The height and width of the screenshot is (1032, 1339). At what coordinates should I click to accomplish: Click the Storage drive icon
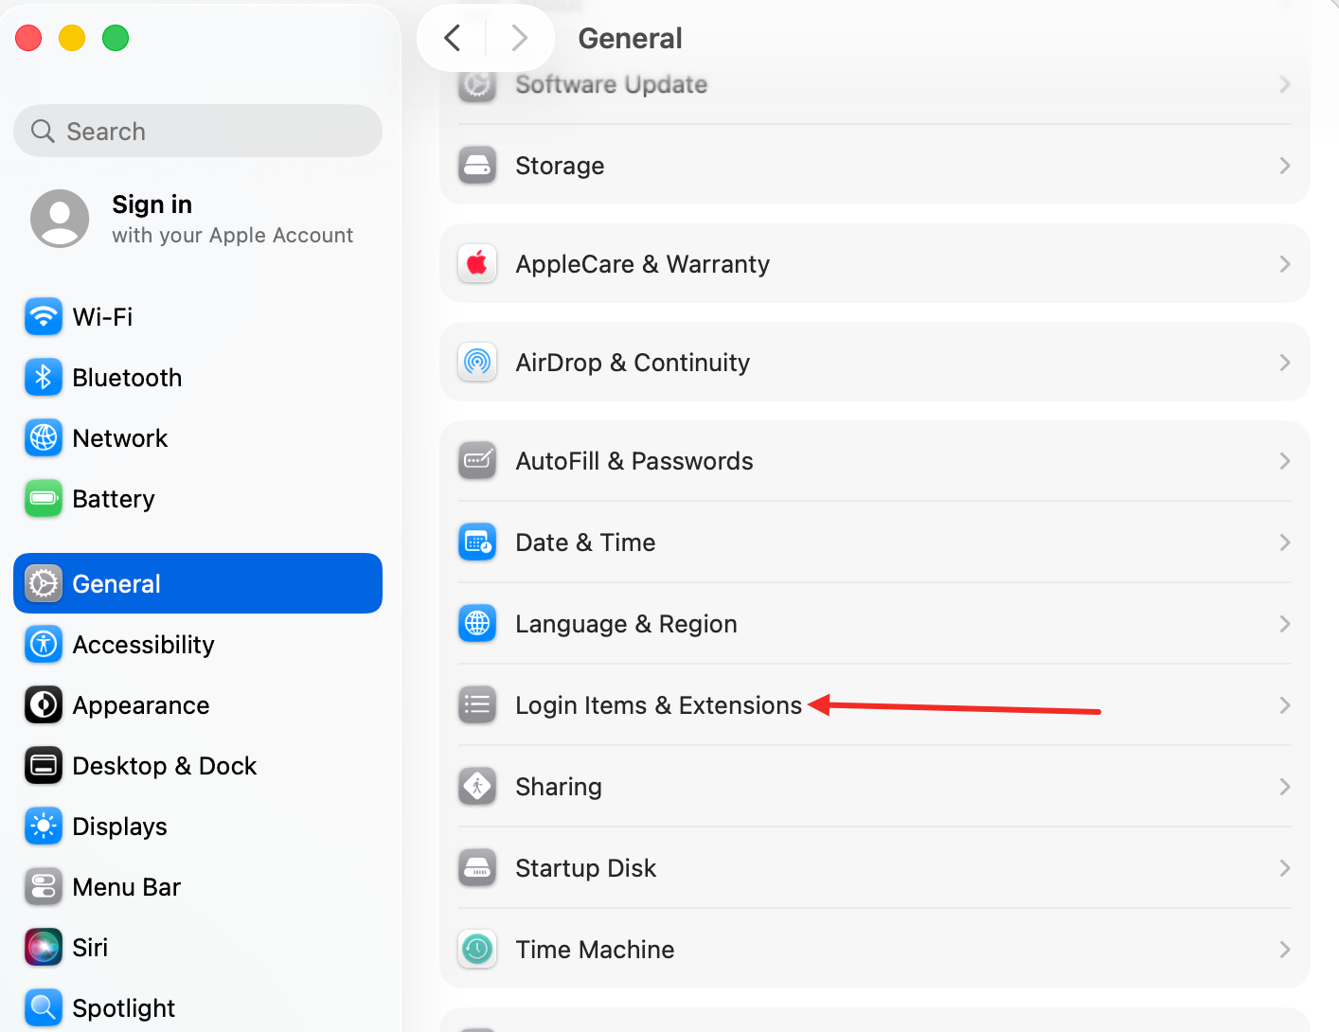point(477,166)
